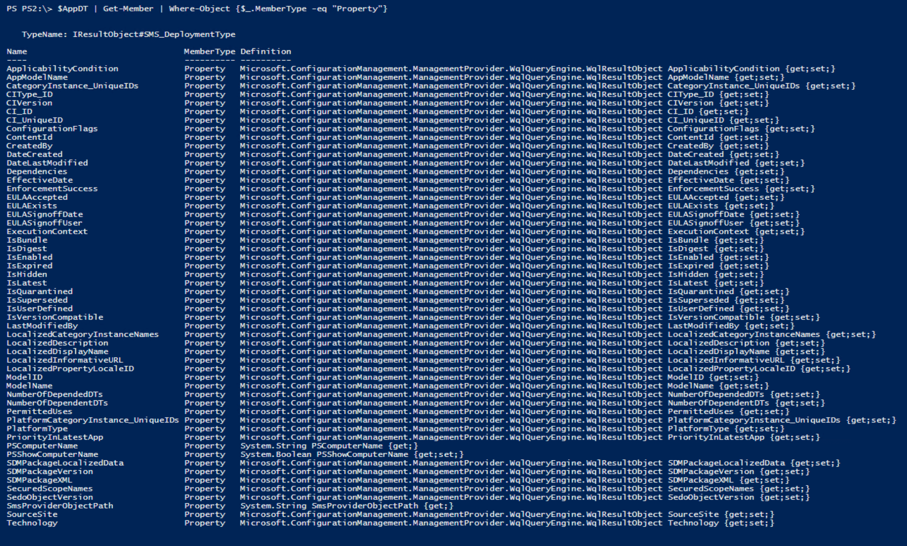The image size is (907, 546).
Task: Click the "Property" string in command
Action: coord(359,8)
